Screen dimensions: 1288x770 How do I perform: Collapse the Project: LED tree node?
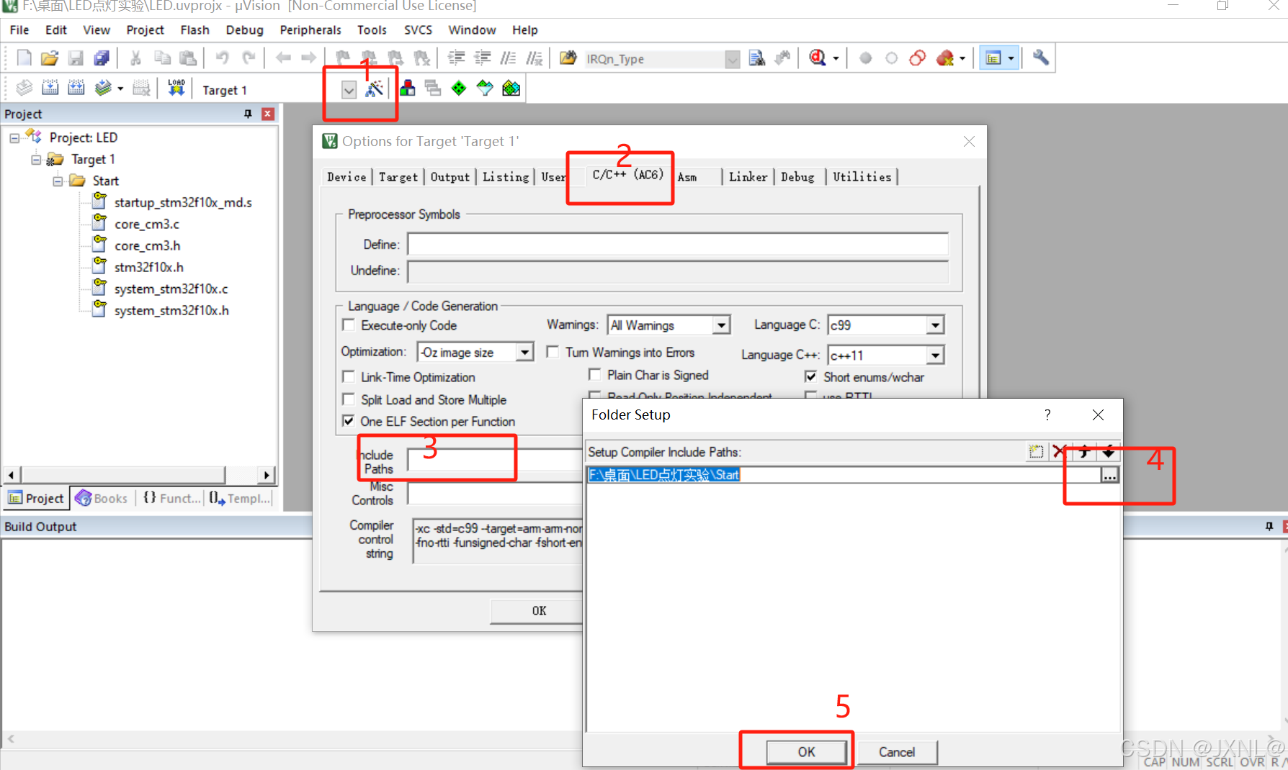[14, 137]
